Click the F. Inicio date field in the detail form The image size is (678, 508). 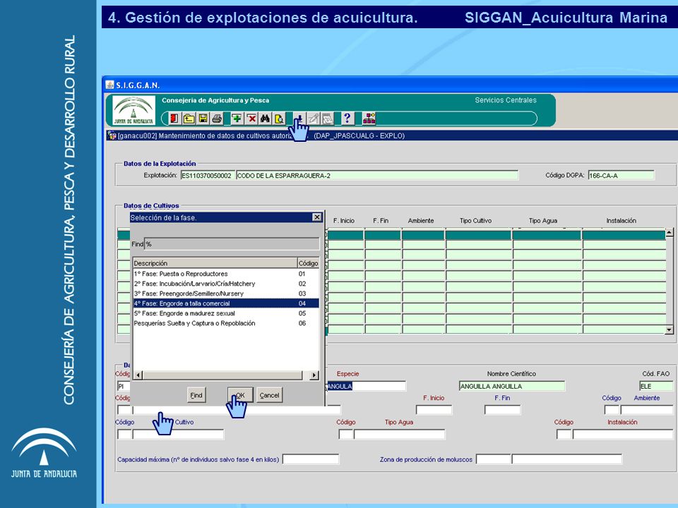click(x=434, y=409)
